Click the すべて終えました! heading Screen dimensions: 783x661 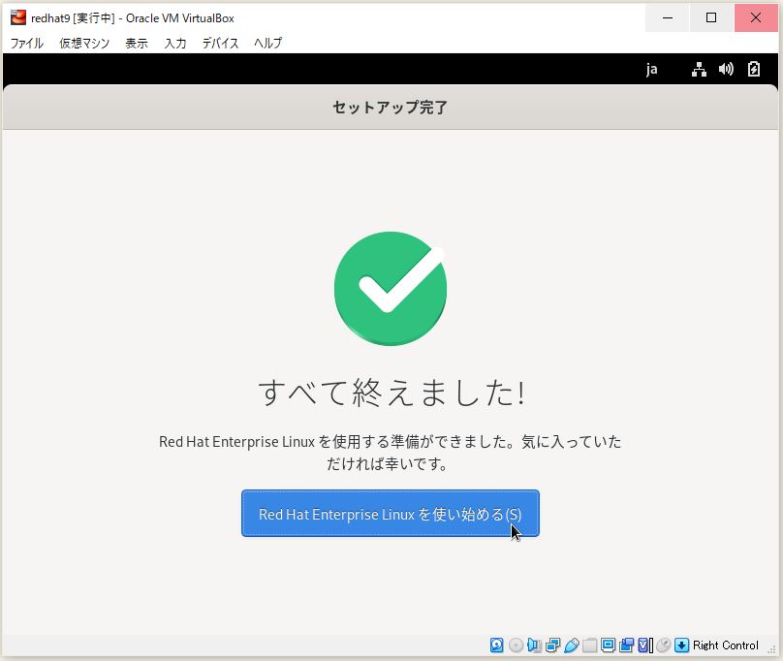[391, 393]
